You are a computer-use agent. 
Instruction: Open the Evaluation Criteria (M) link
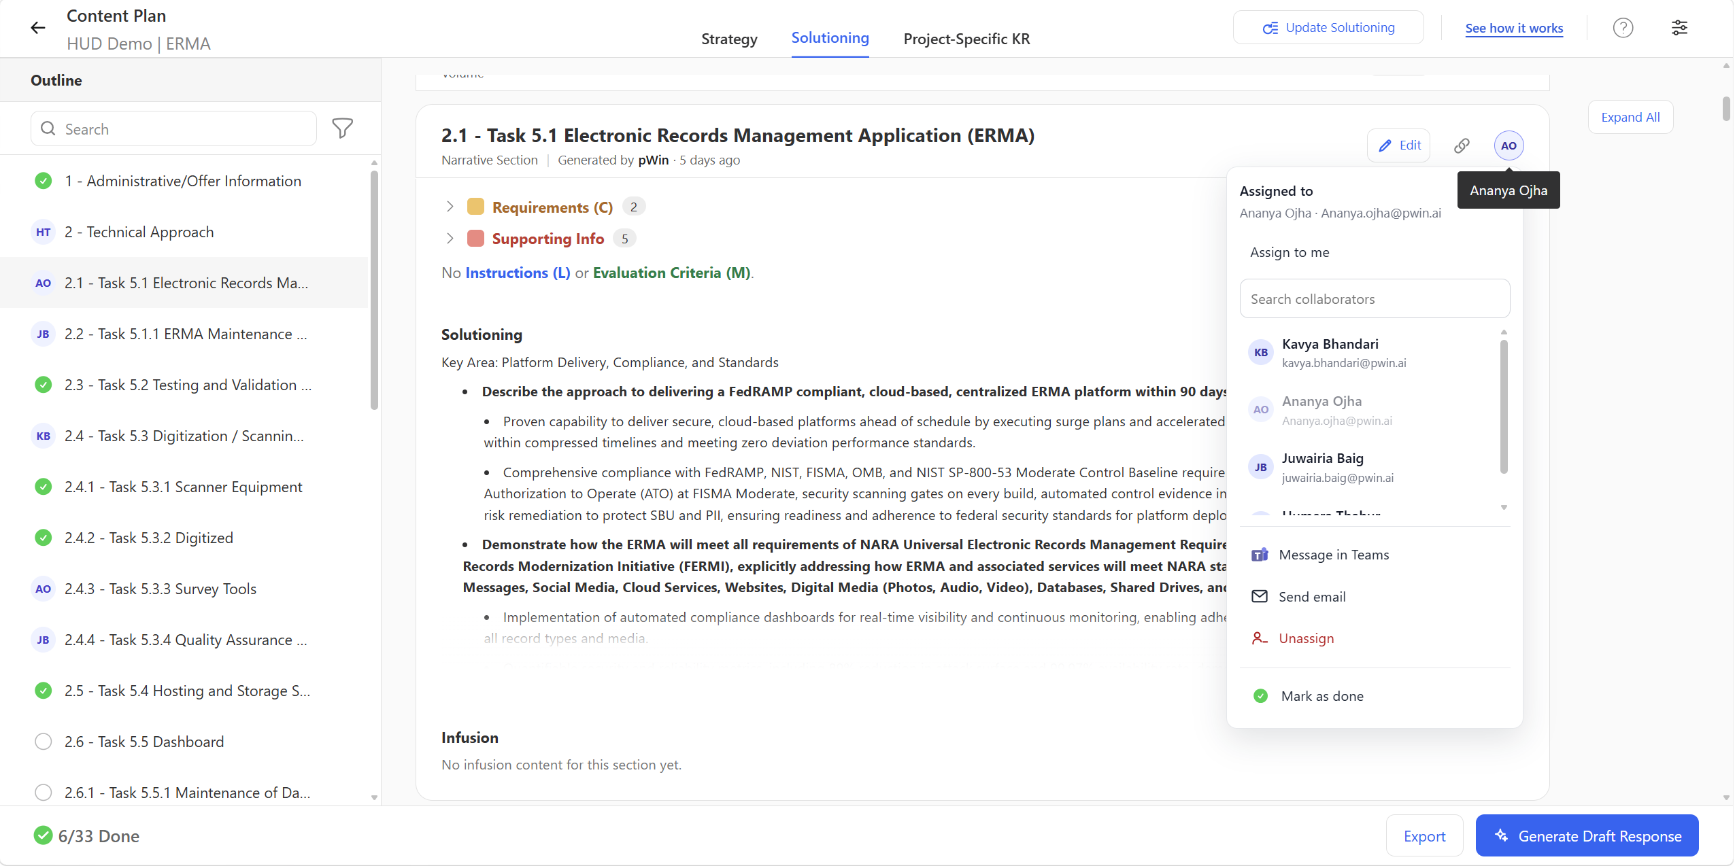click(672, 273)
